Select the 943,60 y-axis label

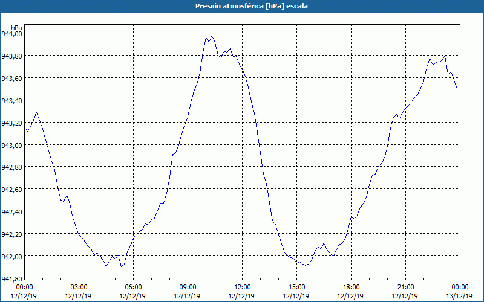(11, 79)
